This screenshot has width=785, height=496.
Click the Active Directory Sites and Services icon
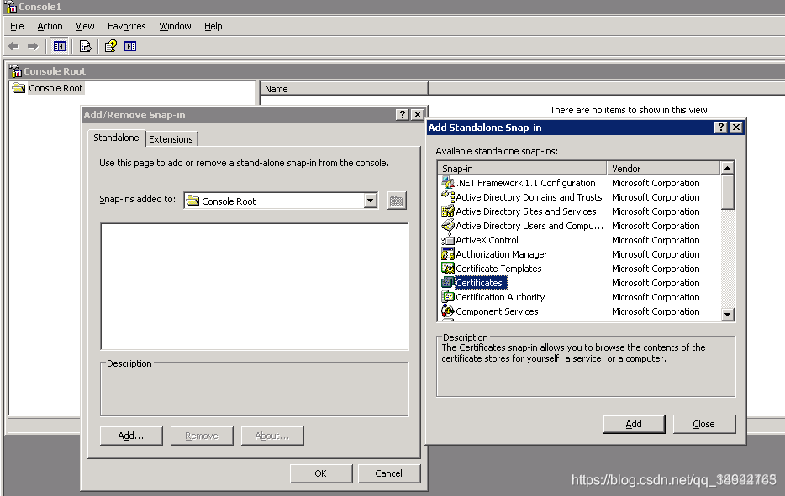click(448, 211)
